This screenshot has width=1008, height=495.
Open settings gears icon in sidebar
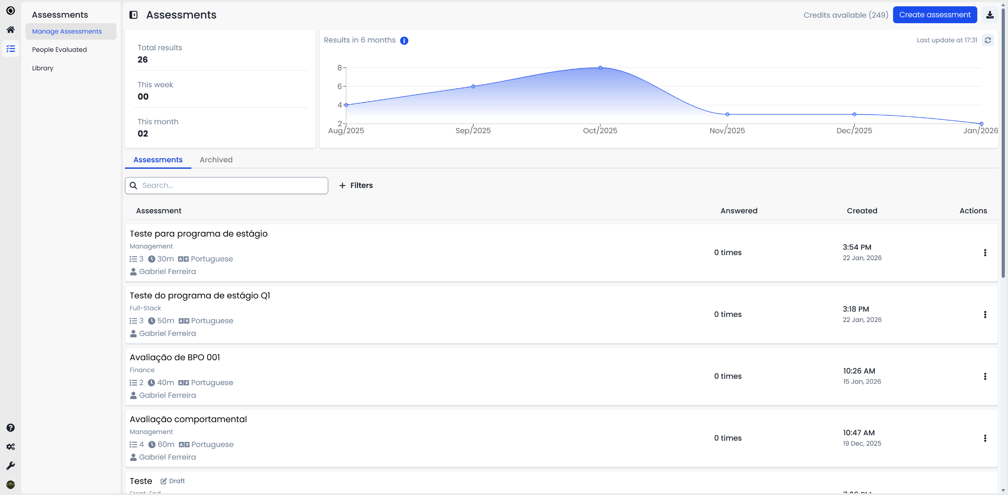pos(11,447)
